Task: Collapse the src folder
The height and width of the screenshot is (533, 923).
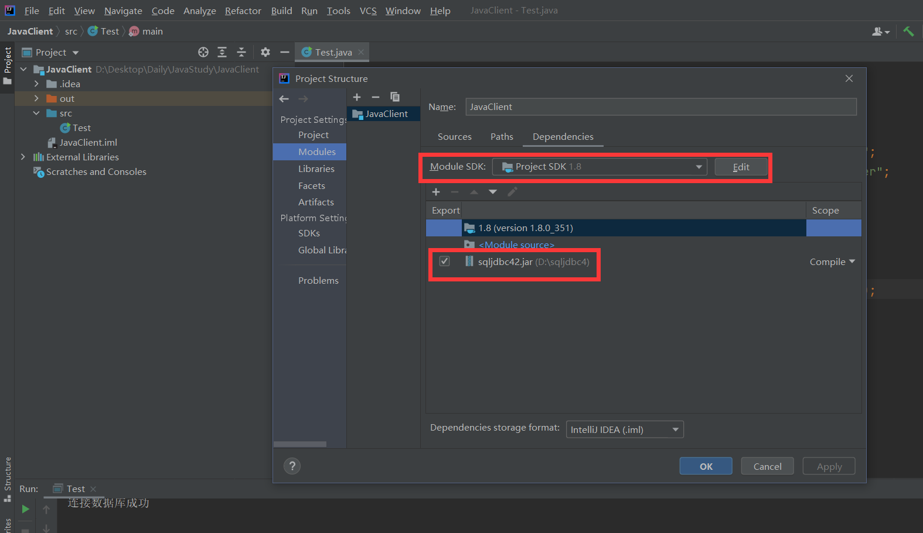Action: (x=36, y=113)
